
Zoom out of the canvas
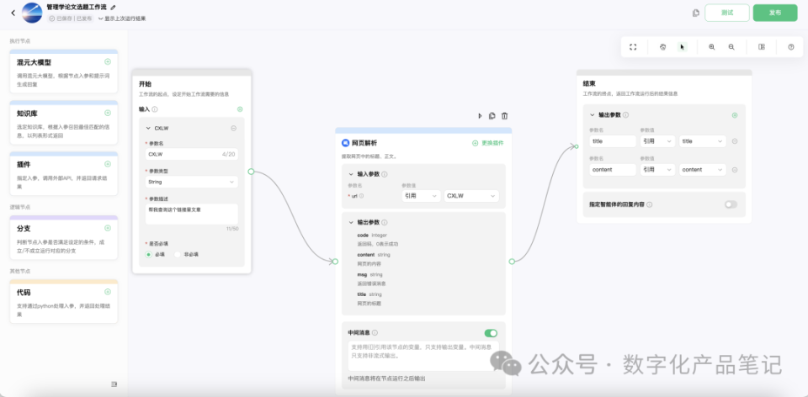pos(731,47)
